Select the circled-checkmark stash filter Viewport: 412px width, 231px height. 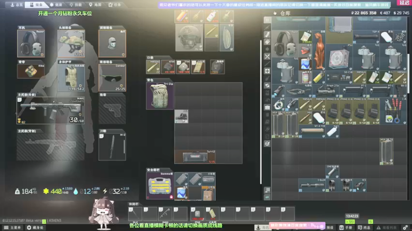(x=267, y=144)
